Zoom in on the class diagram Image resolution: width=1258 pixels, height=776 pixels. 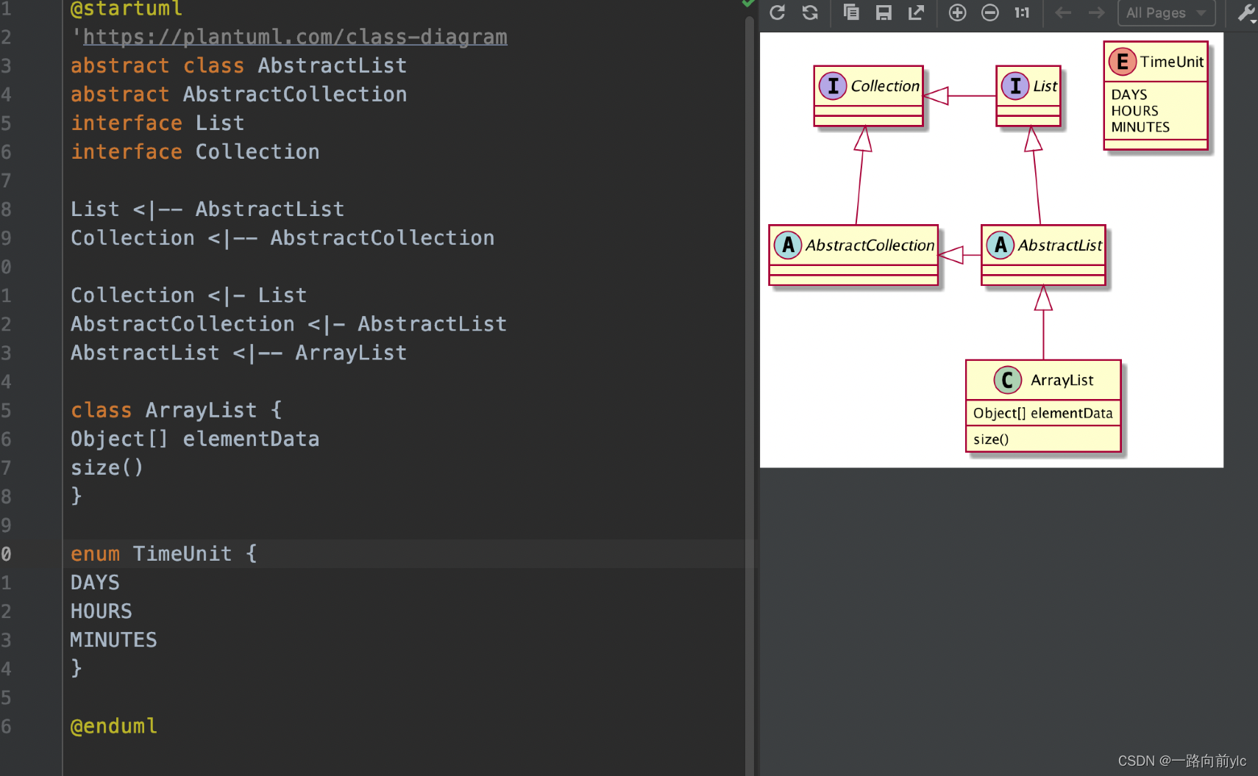pyautogui.click(x=957, y=12)
